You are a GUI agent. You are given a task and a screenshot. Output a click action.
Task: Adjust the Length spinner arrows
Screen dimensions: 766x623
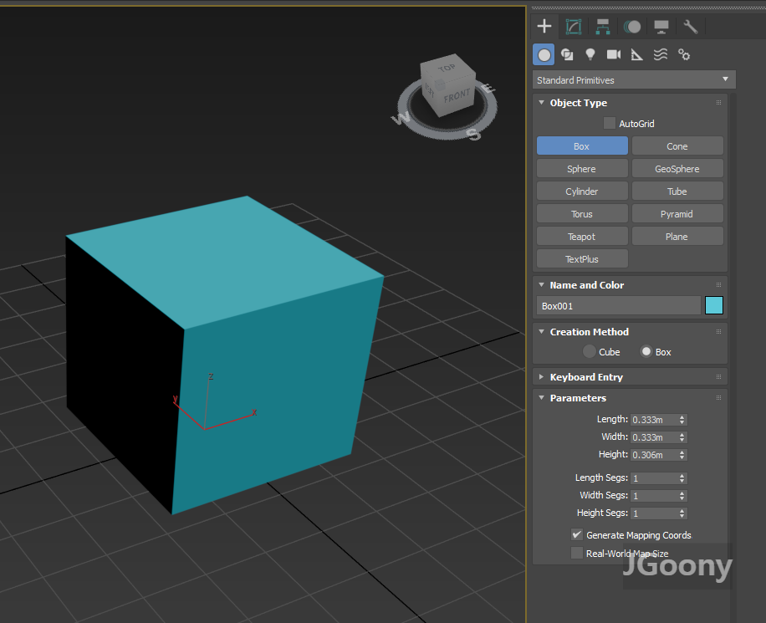682,419
